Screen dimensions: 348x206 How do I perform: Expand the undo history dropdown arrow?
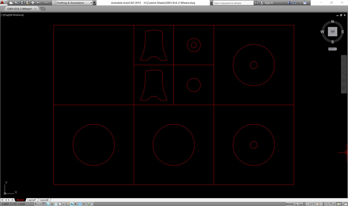[x=42, y=3]
